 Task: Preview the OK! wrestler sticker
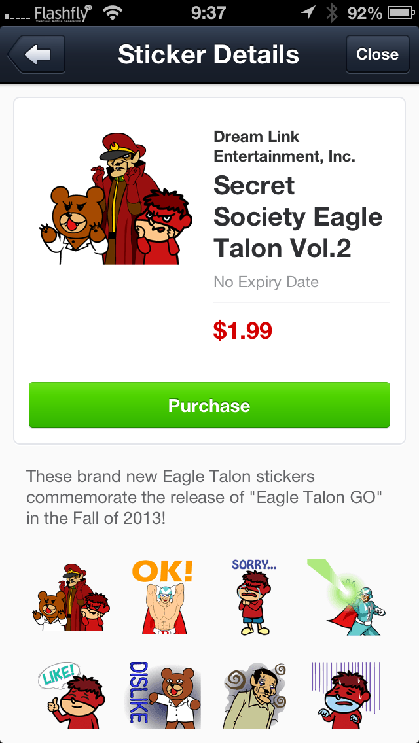click(163, 597)
